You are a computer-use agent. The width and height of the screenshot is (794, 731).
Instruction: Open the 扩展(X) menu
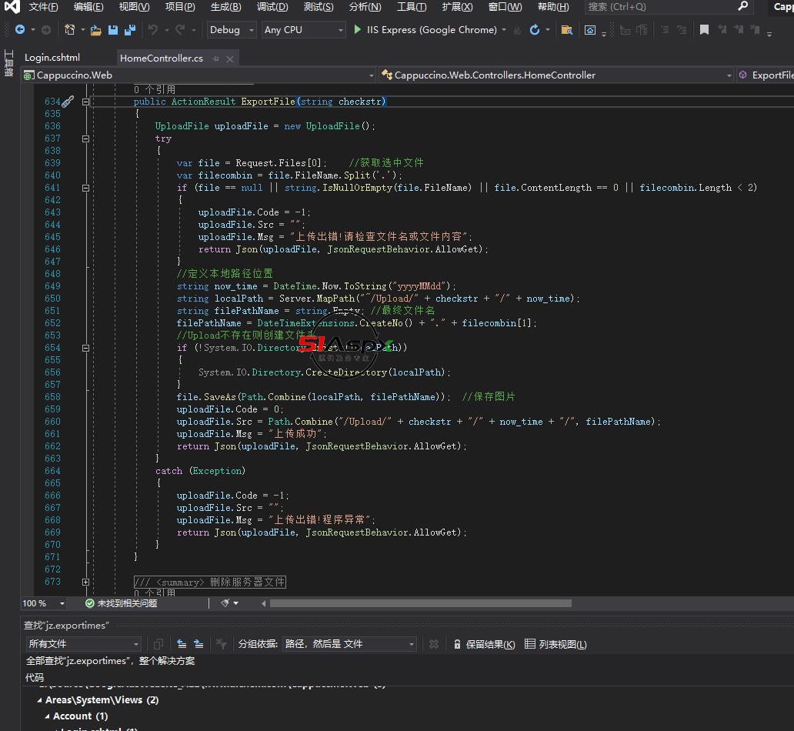(457, 7)
